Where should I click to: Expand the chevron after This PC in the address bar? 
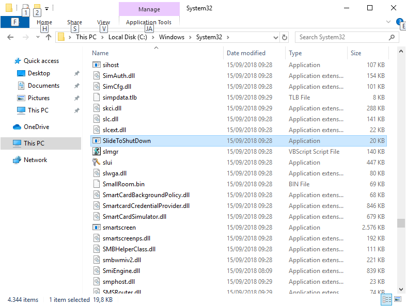[x=103, y=38]
